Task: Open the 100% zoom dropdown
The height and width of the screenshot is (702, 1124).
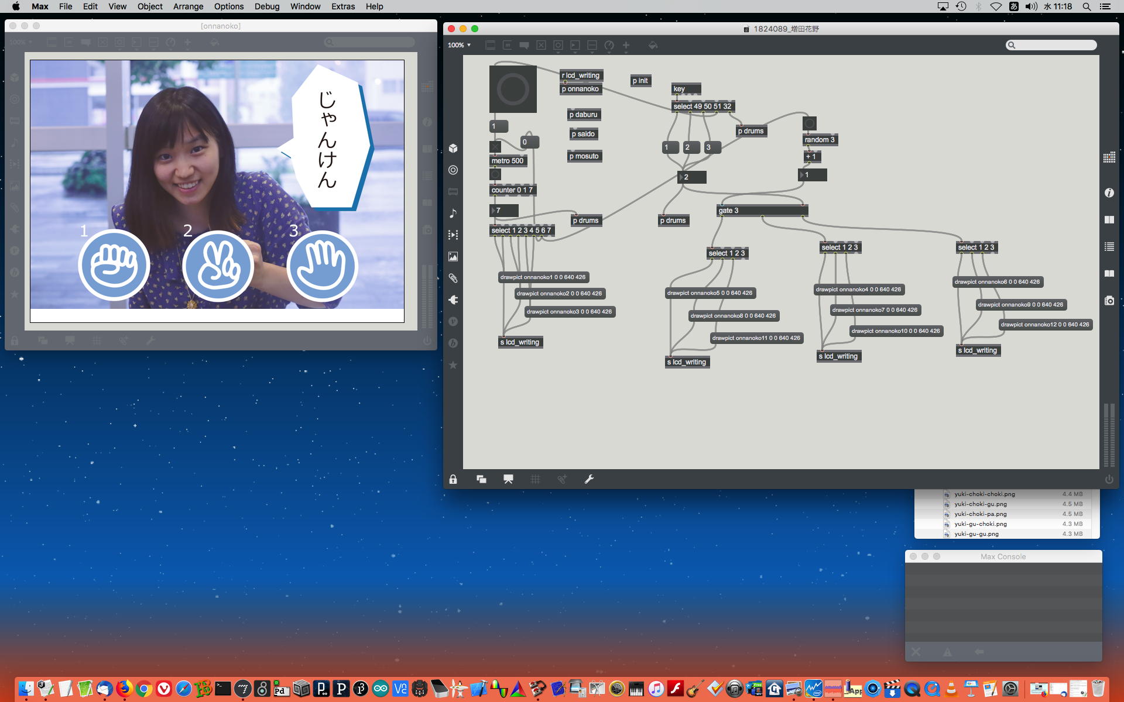Action: tap(459, 45)
